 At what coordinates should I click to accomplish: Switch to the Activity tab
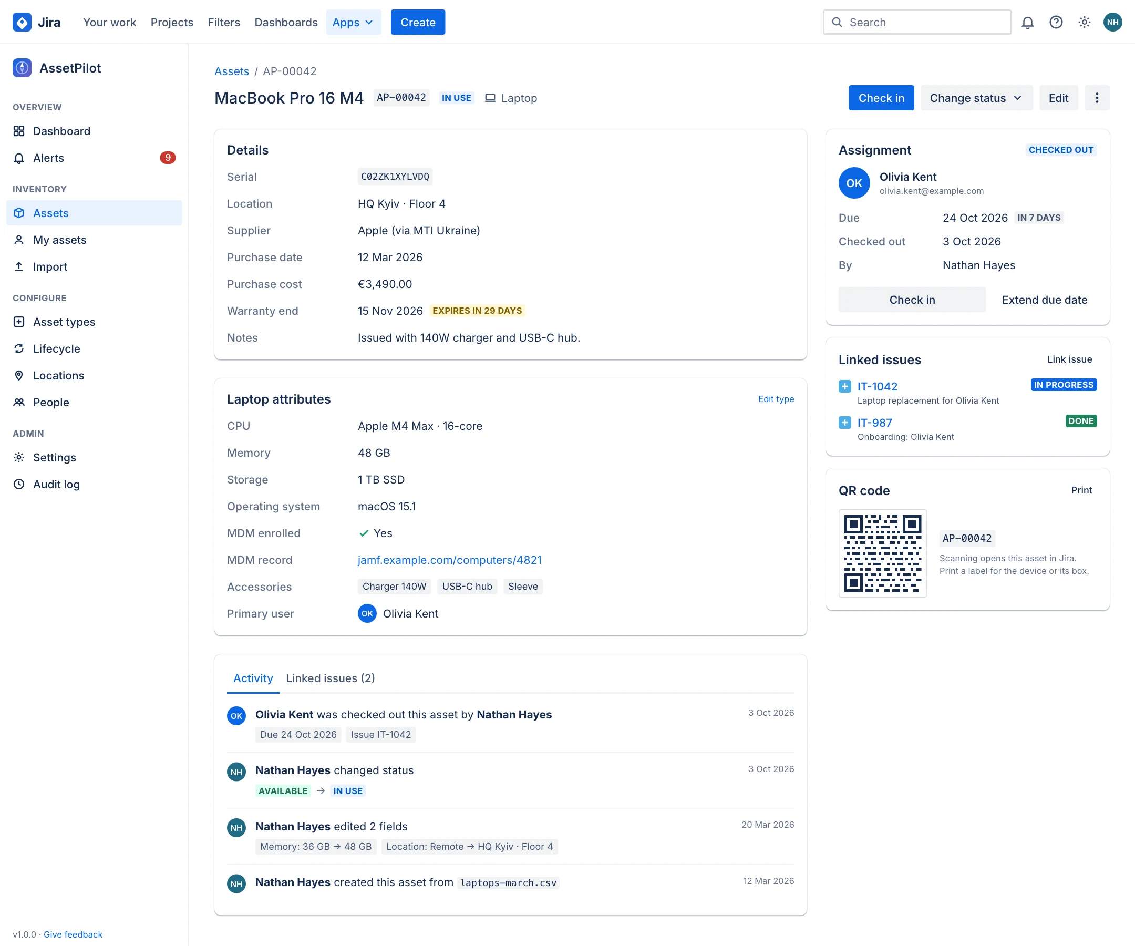[253, 678]
